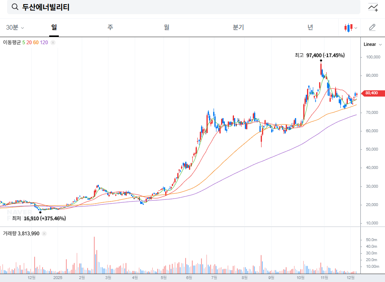Image resolution: width=385 pixels, height=282 pixels.
Task: Switch to the 년 yearly tab
Action: pos(310,27)
